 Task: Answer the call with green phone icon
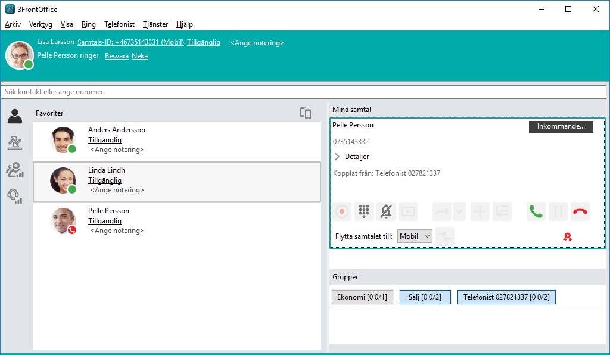point(536,211)
